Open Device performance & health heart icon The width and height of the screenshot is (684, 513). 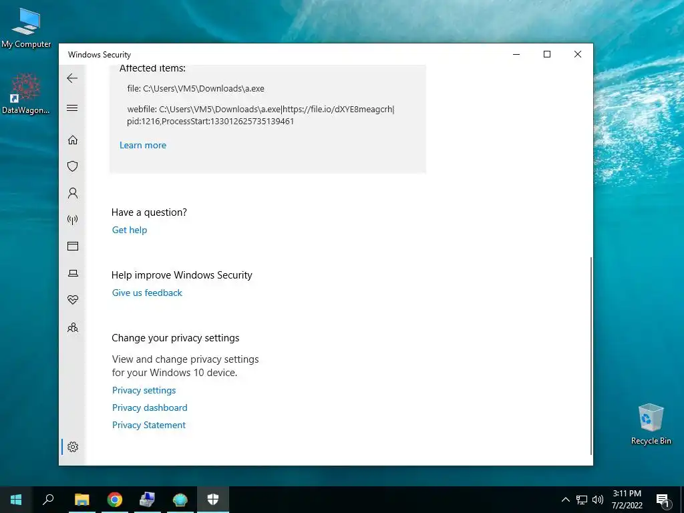pos(73,300)
